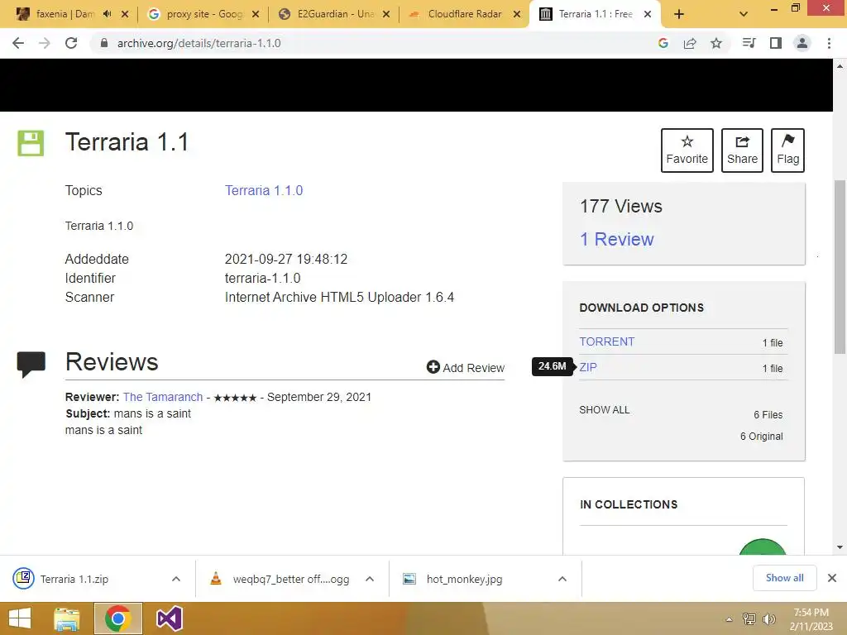Screen dimensions: 847x635
Task: Close the proxy site Google tab
Action: [x=256, y=14]
